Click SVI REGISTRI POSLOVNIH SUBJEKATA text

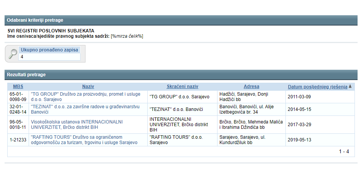51,31
